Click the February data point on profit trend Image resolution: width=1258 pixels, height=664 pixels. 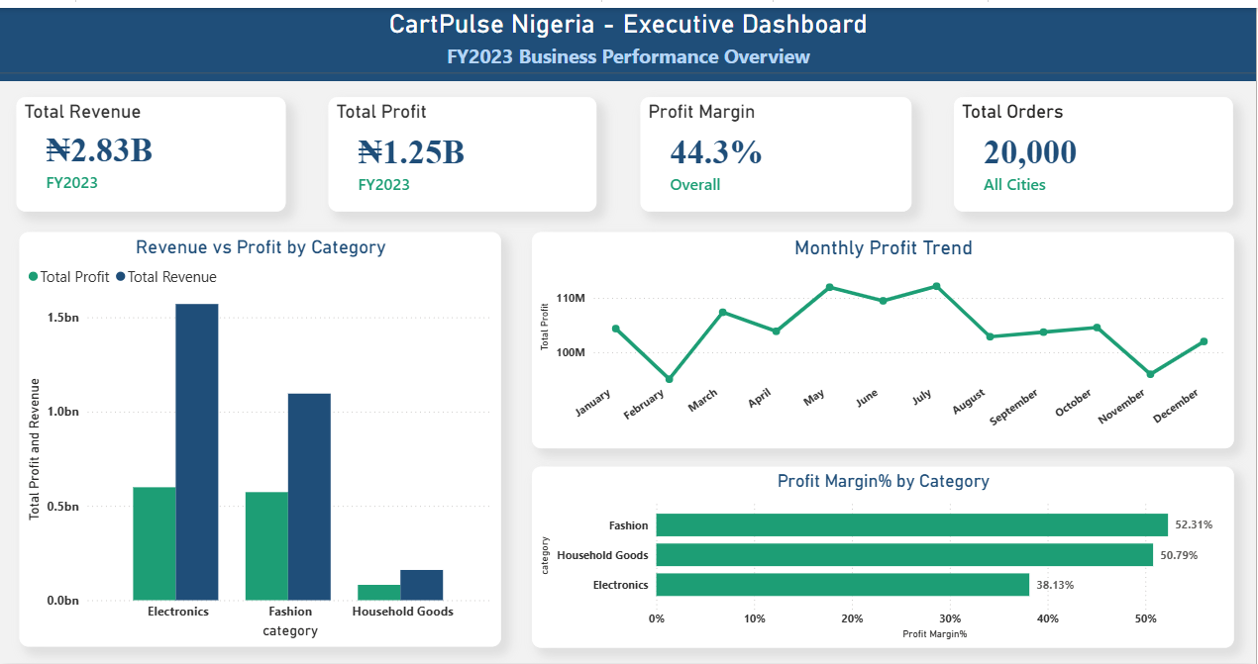[669, 379]
